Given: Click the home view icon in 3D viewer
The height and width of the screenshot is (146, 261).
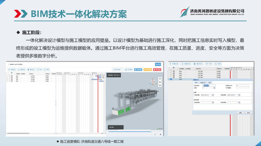Looking at the screenshot, I should [x=160, y=82].
